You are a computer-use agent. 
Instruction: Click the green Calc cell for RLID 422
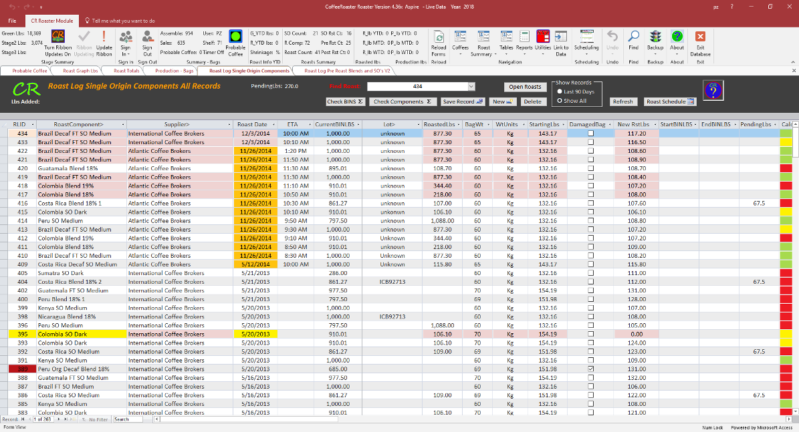786,151
